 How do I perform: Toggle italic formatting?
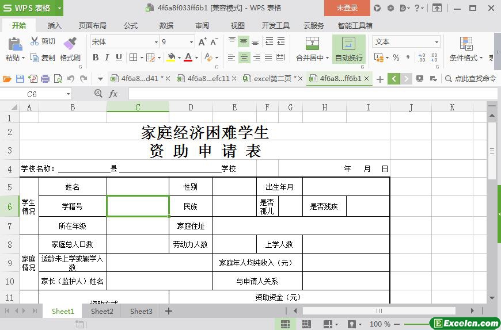click(107, 57)
